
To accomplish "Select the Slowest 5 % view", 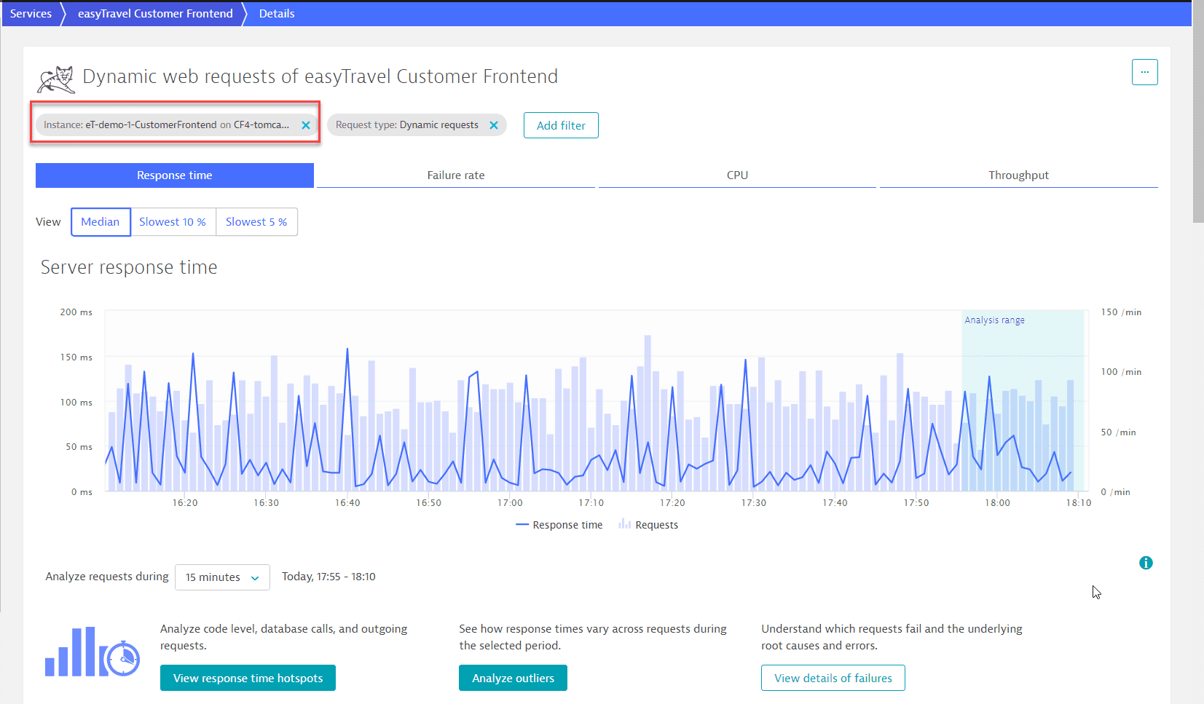I will pos(256,222).
